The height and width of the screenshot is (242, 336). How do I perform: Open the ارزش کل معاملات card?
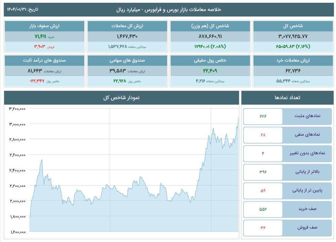(128, 26)
